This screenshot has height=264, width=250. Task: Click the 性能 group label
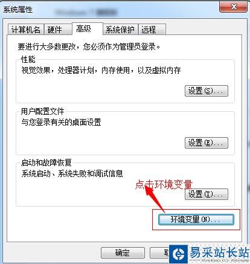[28, 59]
